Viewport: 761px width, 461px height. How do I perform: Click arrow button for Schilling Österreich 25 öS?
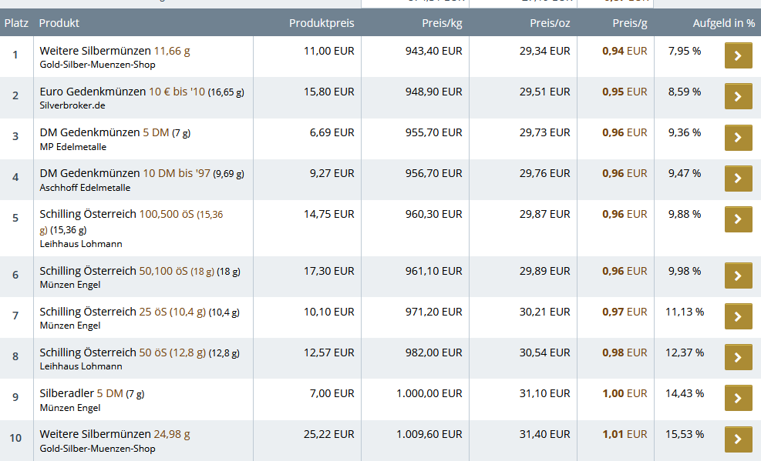point(738,316)
